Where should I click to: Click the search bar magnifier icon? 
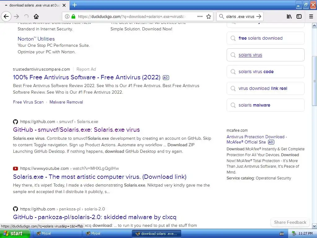coord(222,16)
